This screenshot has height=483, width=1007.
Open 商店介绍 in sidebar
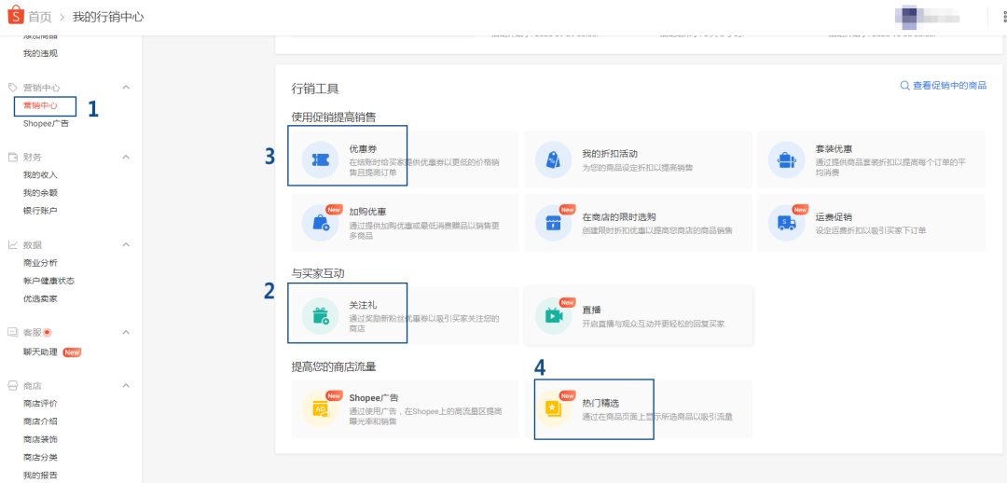click(x=40, y=421)
